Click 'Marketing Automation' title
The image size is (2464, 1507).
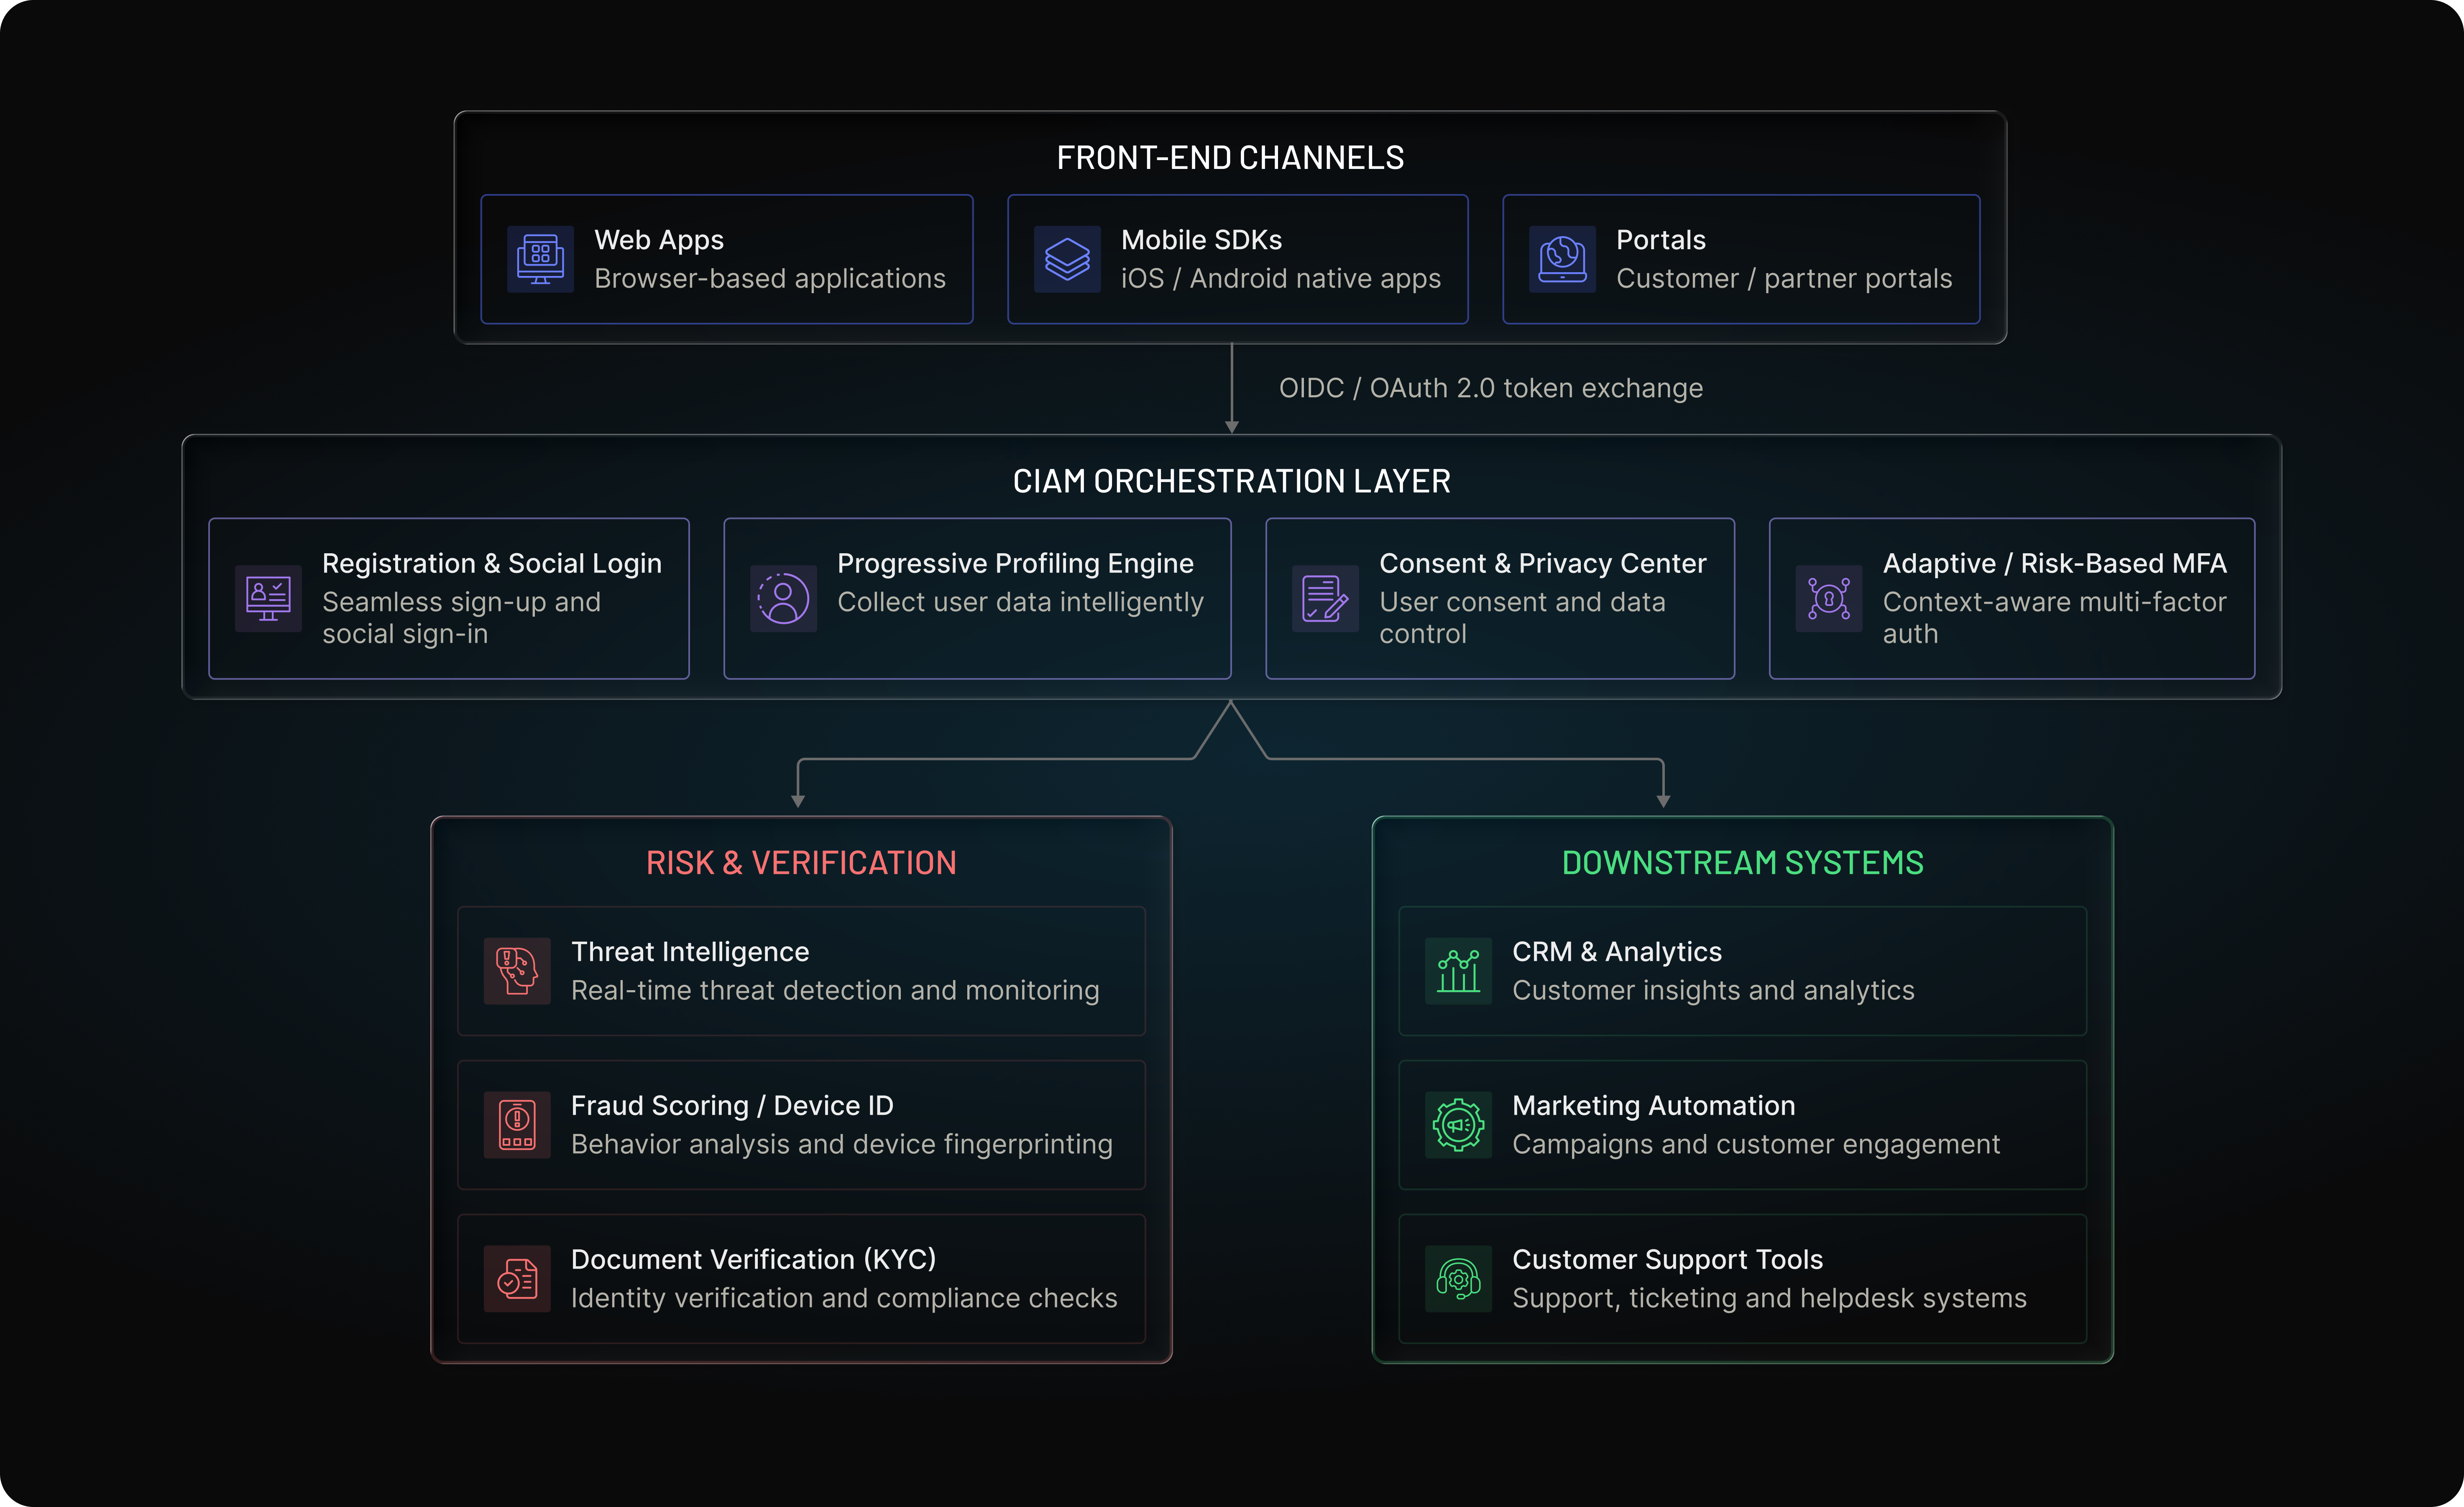point(1654,1106)
